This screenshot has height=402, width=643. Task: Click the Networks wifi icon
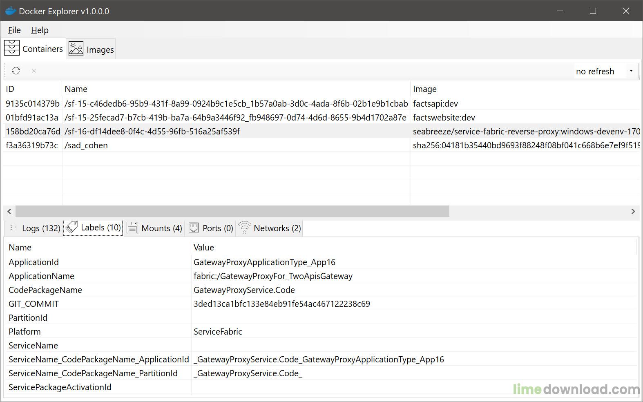244,228
